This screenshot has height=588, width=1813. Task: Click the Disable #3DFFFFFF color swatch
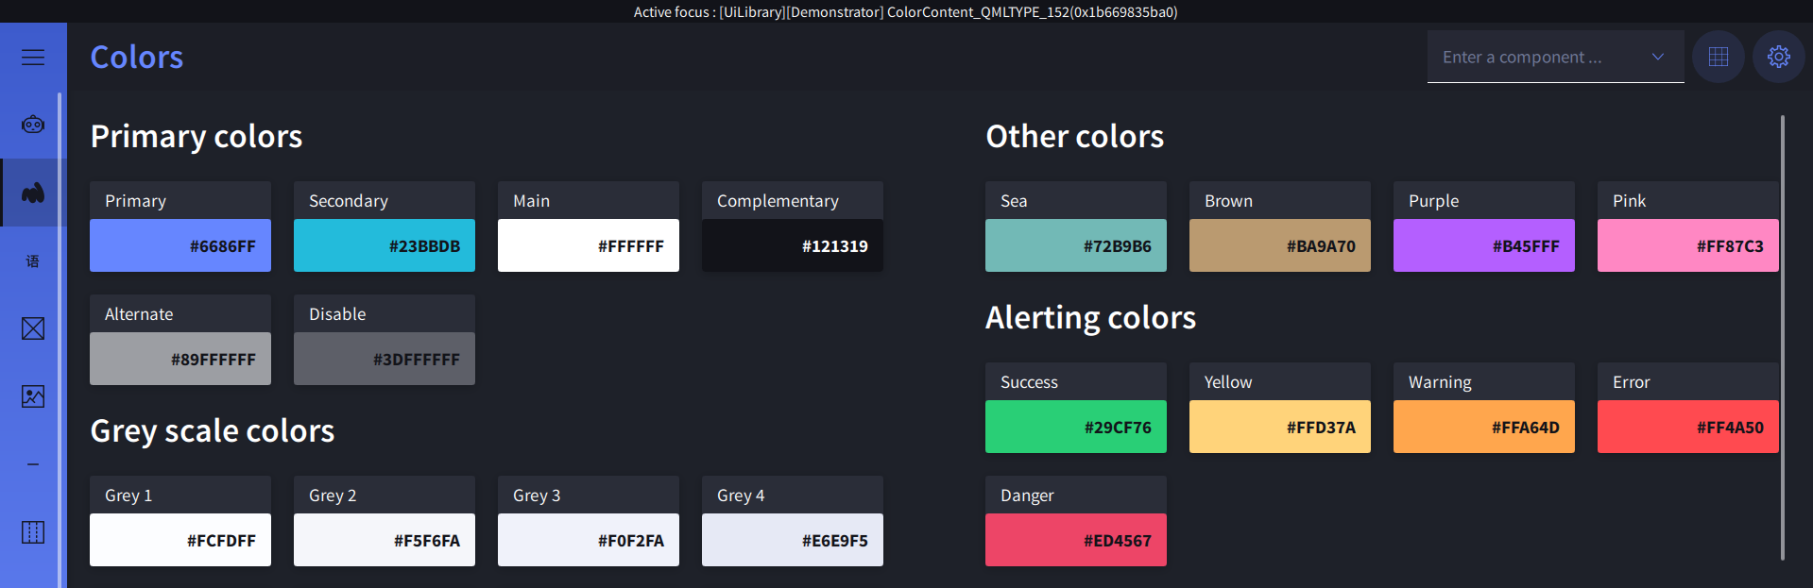tap(385, 359)
